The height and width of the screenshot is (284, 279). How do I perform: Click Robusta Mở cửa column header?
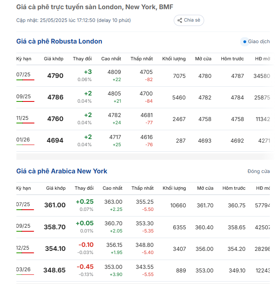(x=203, y=59)
